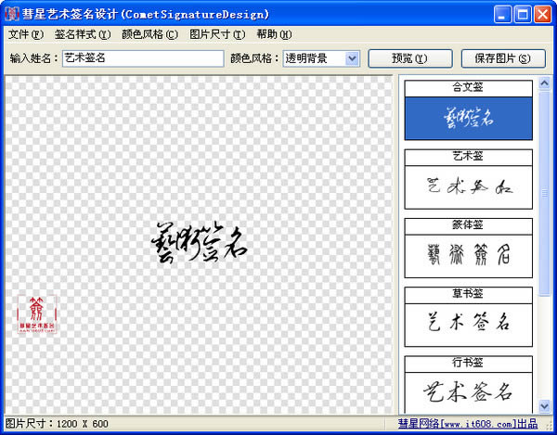Click the style list scroll-down arrow
Viewport: 557px width, 435px height.
[x=547, y=405]
